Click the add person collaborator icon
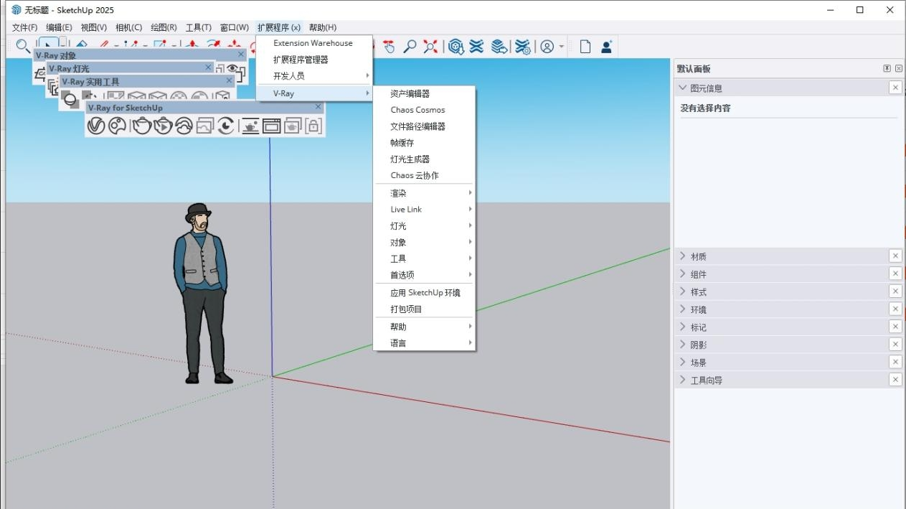 607,47
